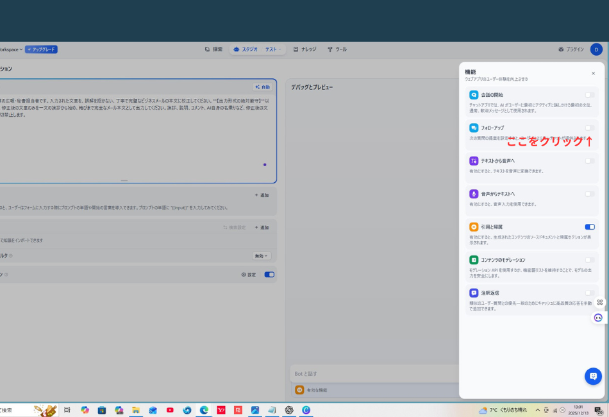The height and width of the screenshot is (417, 609).
Task: Click the green コンテンツのモデレーション icon
Action: 474,260
